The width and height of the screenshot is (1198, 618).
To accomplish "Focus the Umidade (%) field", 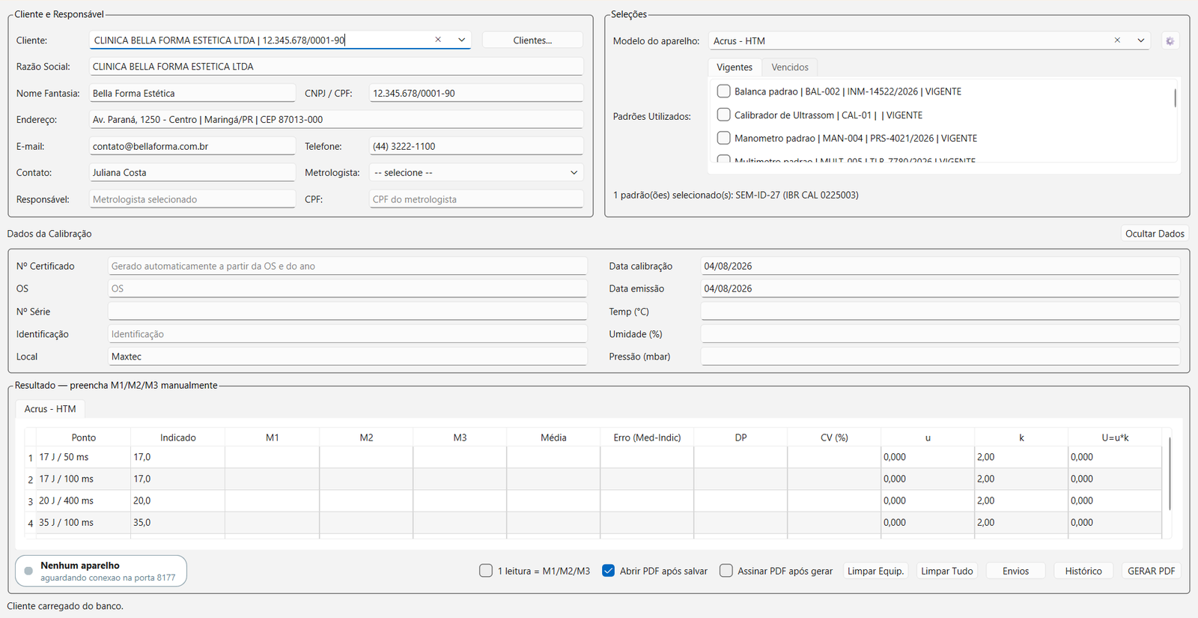I will tap(940, 334).
